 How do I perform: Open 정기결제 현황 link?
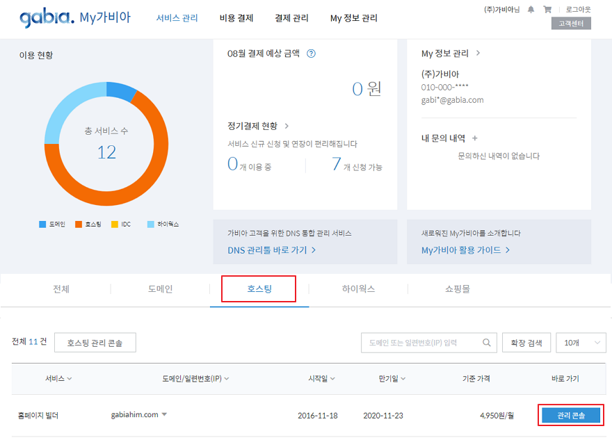point(258,126)
